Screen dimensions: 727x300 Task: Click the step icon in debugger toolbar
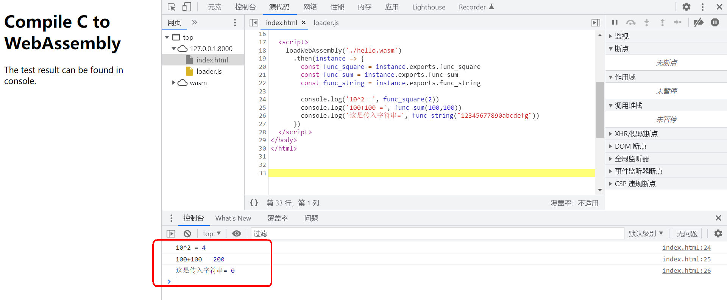coord(678,23)
